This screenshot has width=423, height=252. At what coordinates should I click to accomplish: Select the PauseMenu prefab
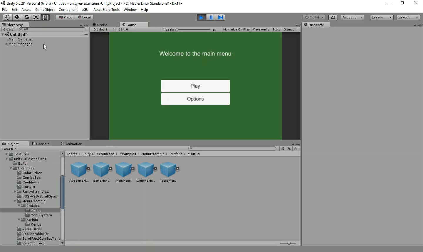point(168,172)
